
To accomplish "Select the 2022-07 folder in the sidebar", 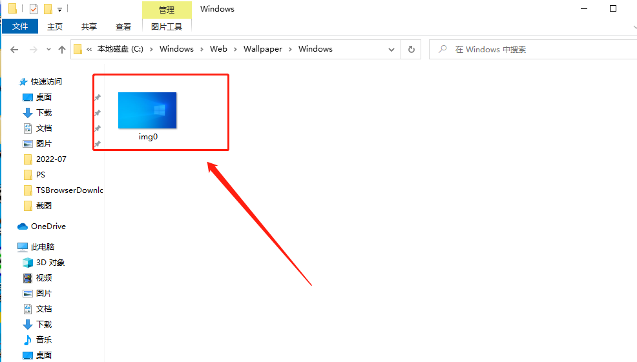I will point(50,159).
